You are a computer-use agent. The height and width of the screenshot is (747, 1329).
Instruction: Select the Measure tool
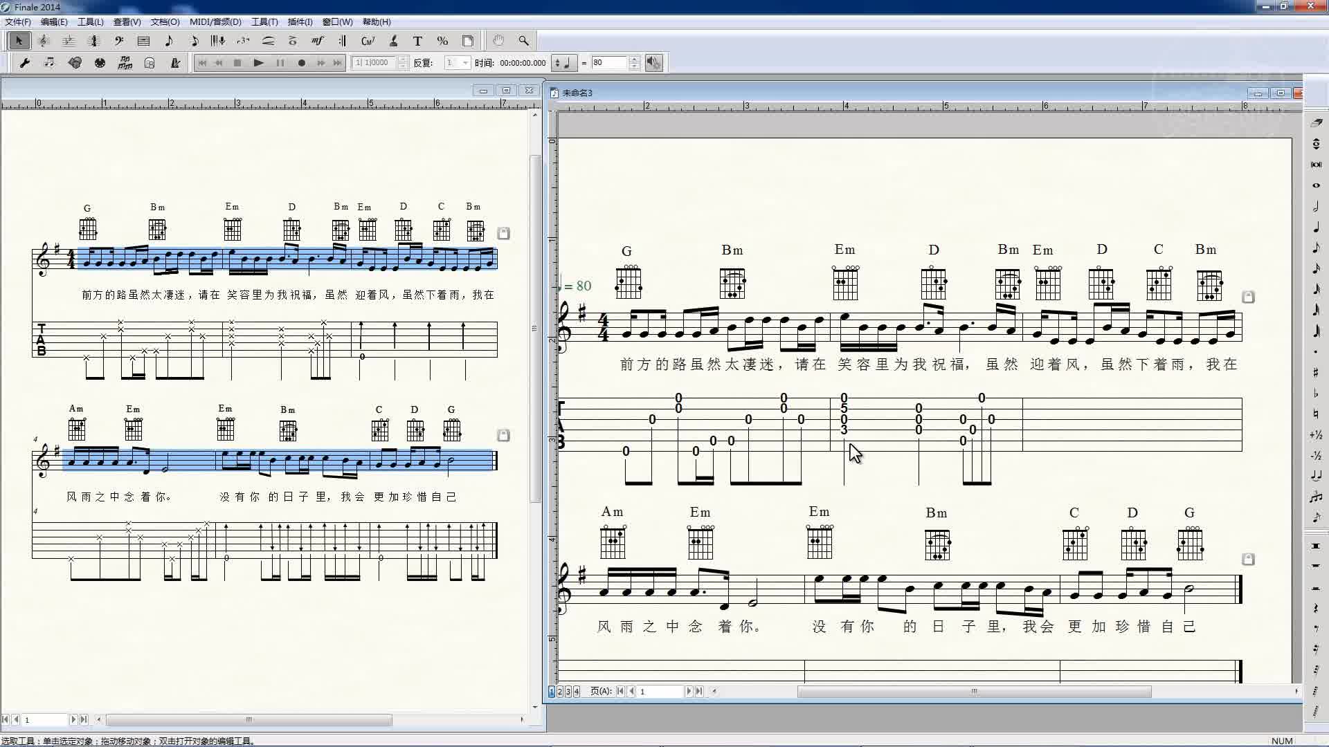pyautogui.click(x=143, y=41)
